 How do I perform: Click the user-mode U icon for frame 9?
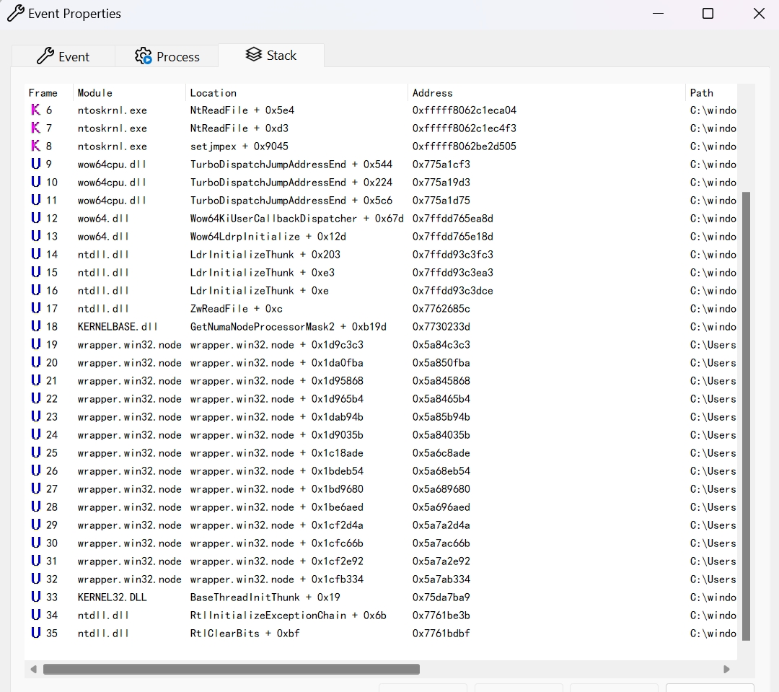pos(35,165)
